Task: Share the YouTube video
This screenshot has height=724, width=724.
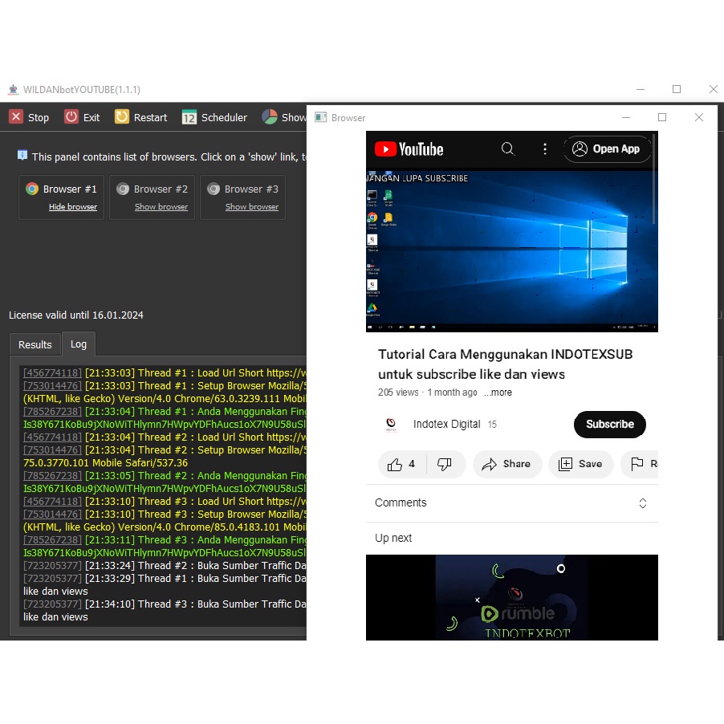Action: point(506,464)
